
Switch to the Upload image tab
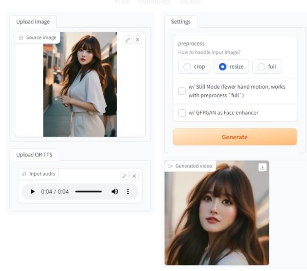coord(33,22)
